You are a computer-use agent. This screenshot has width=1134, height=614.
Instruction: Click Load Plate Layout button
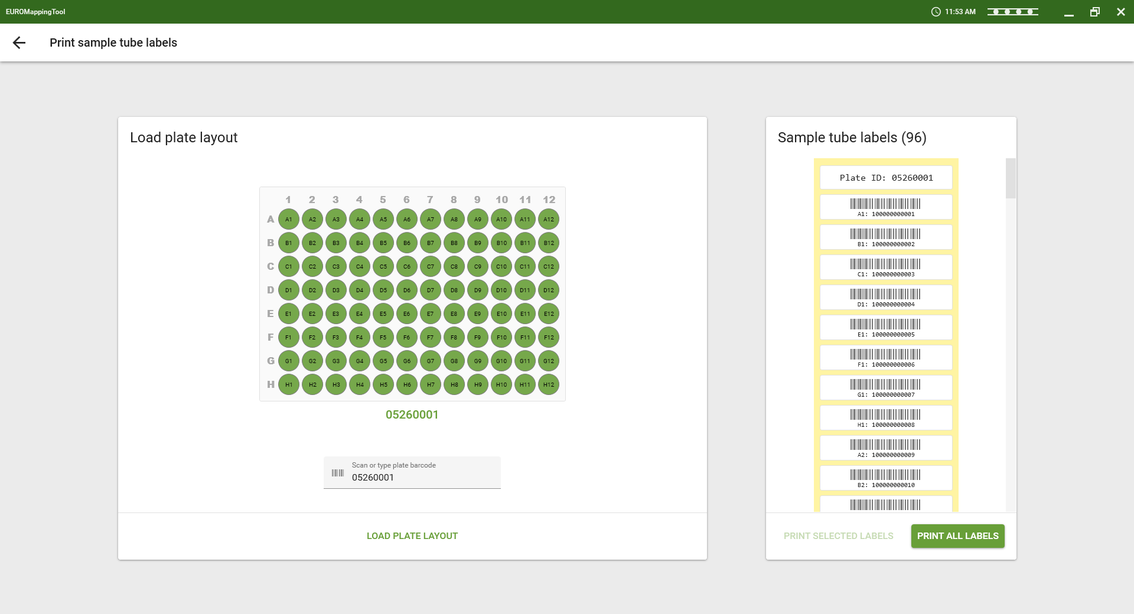[412, 536]
